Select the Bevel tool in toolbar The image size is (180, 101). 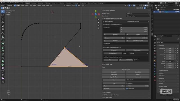tap(3, 51)
